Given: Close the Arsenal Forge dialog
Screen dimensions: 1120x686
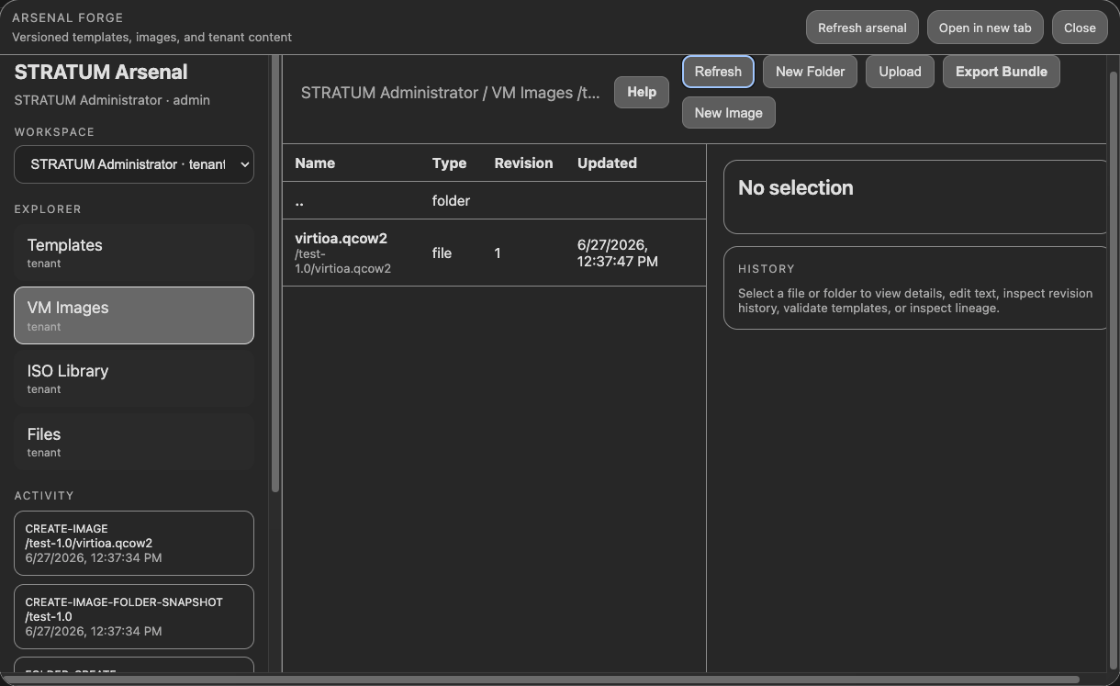Looking at the screenshot, I should click(1080, 28).
